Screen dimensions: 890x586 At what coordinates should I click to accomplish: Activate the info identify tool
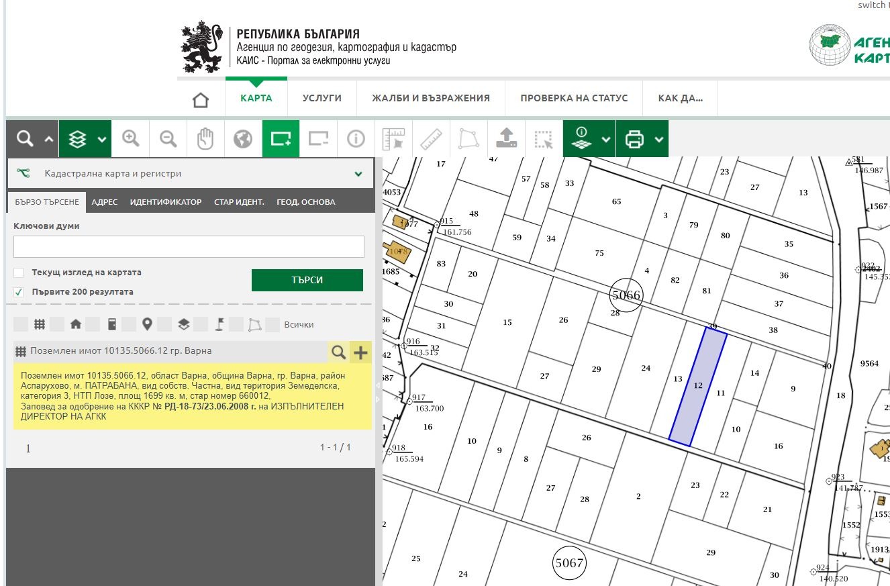(356, 139)
